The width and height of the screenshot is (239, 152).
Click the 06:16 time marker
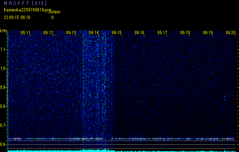pos(139,32)
